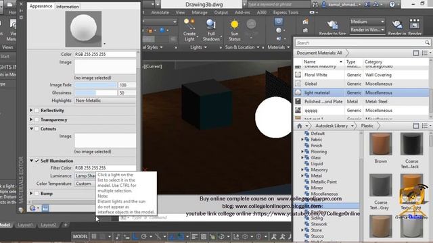Open the Express Tools ribbon tab
This screenshot has width=433, height=243.
[286, 12]
